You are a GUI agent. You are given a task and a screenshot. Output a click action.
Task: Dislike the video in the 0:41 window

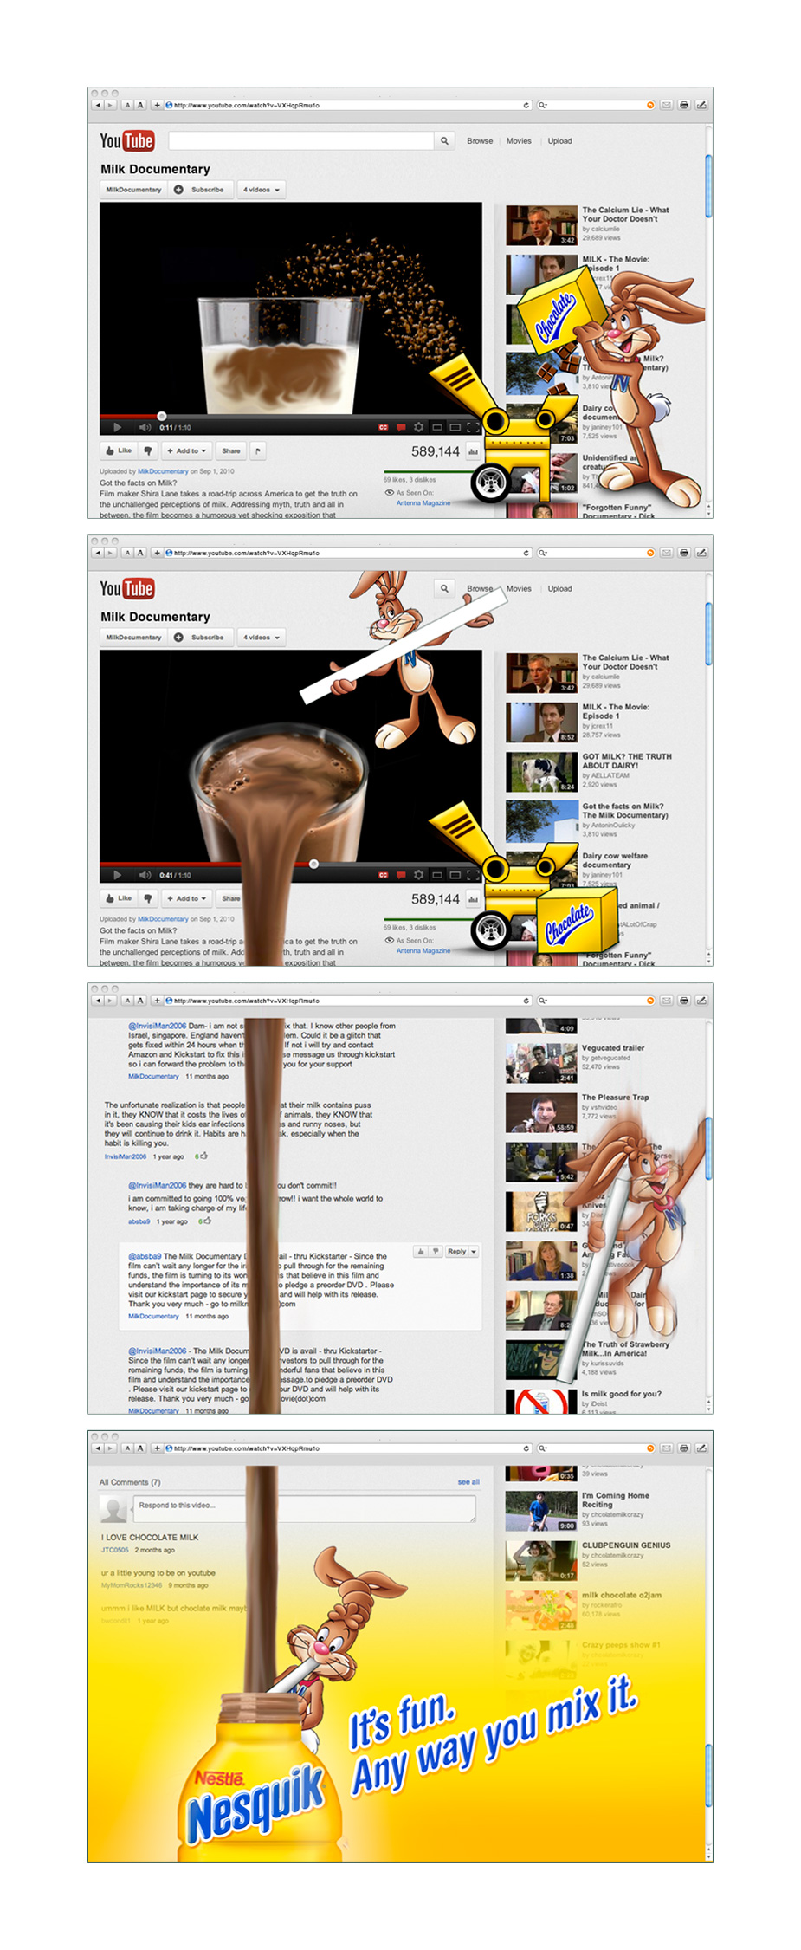coord(148,898)
